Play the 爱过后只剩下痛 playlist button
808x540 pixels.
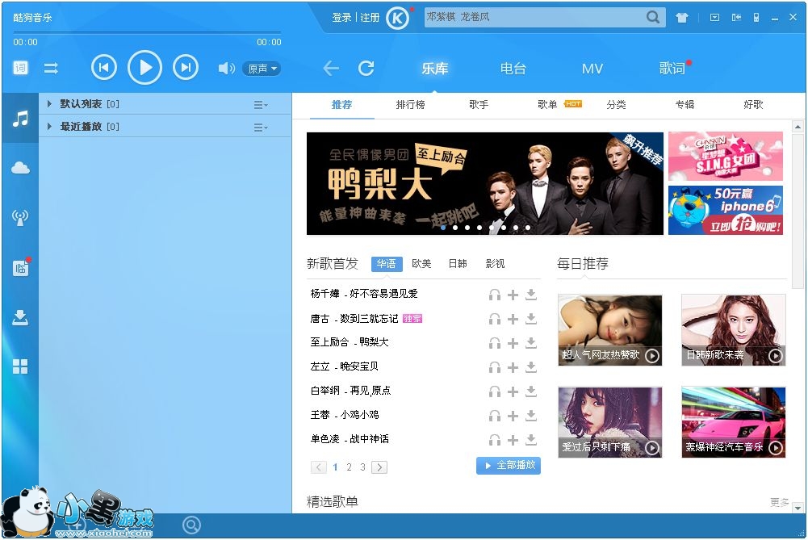(652, 448)
